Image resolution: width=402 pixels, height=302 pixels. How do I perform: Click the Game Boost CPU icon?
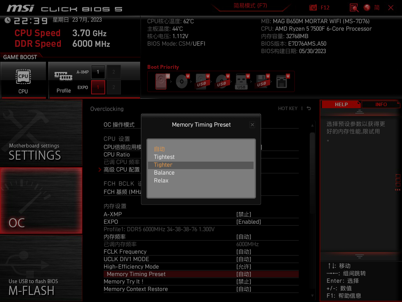tap(23, 80)
